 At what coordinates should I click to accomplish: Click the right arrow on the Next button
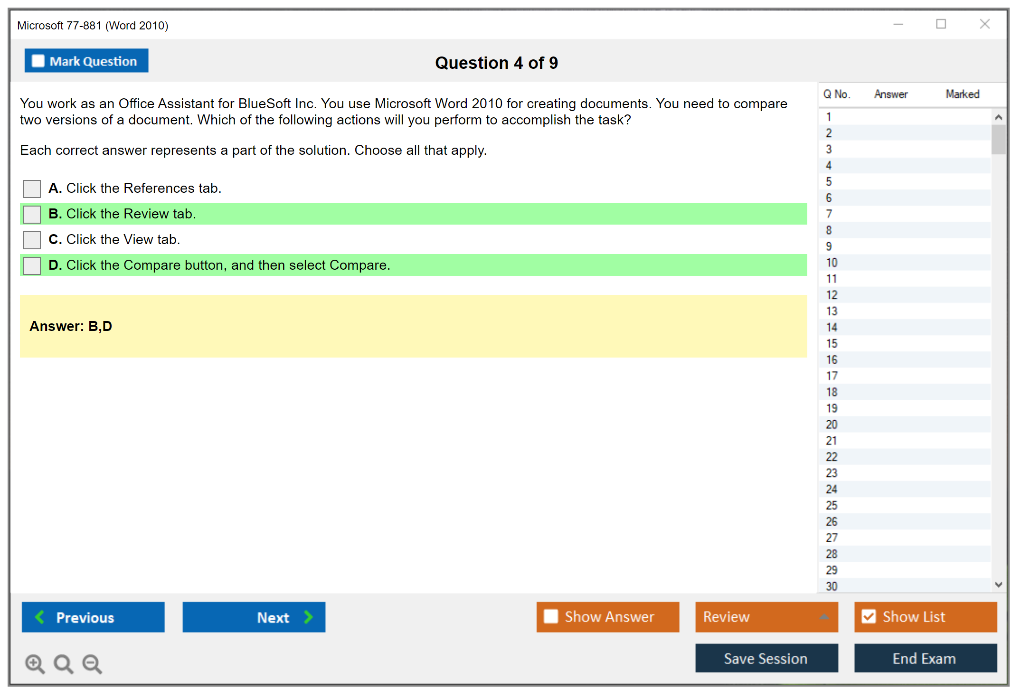[308, 617]
